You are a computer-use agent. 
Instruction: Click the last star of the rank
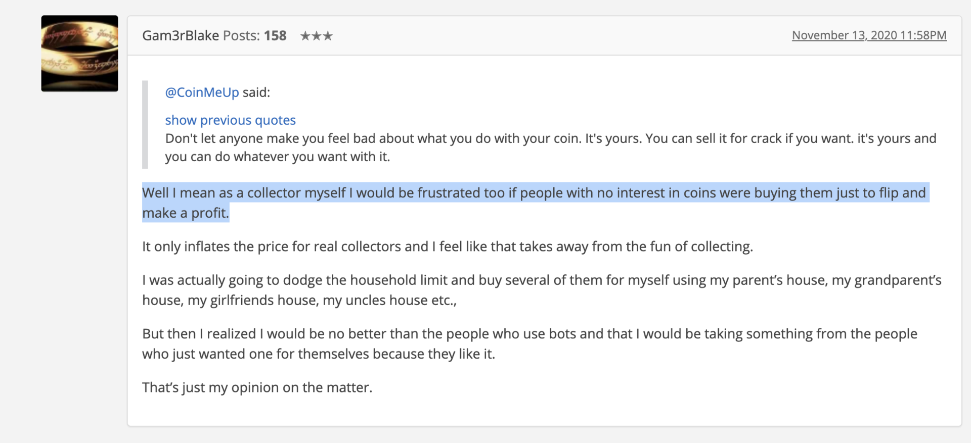pyautogui.click(x=328, y=36)
